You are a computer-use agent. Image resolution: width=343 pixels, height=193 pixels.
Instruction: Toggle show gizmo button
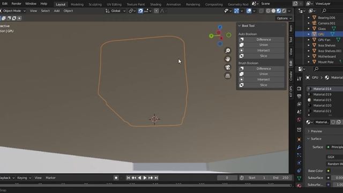[236, 11]
